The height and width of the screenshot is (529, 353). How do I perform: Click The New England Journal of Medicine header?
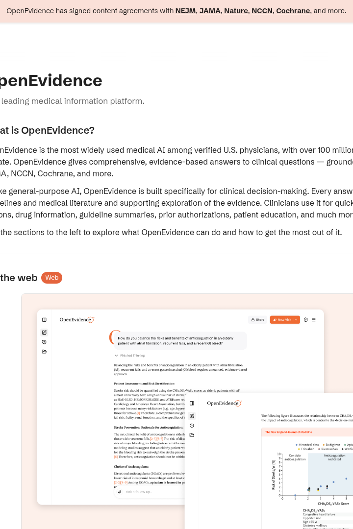[x=288, y=432]
